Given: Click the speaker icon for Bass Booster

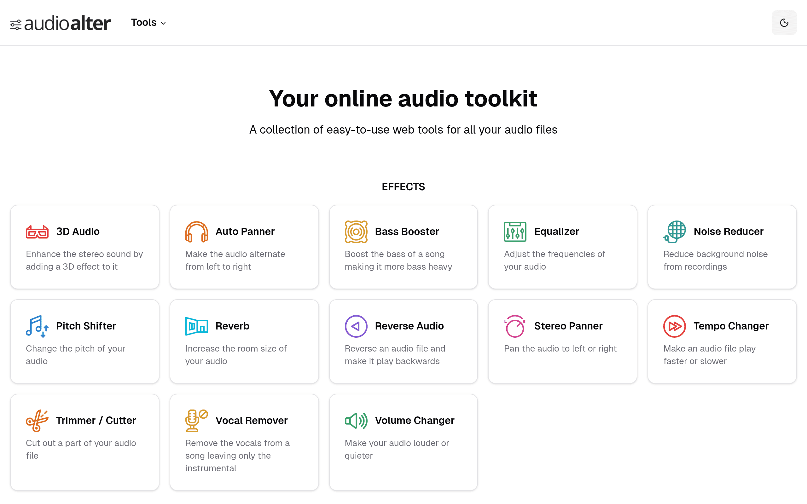Looking at the screenshot, I should click(356, 232).
